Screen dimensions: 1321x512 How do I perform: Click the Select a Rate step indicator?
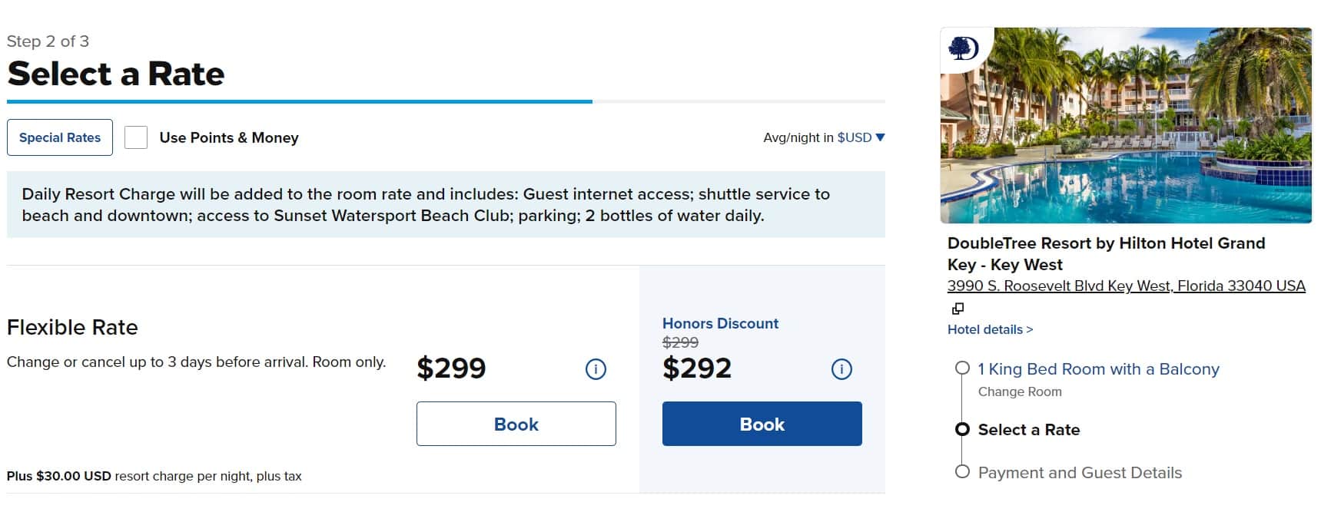[963, 430]
